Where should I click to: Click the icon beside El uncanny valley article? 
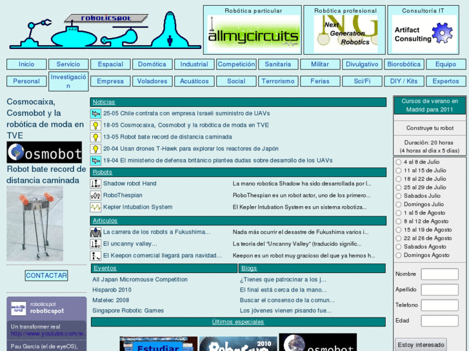tap(95, 244)
